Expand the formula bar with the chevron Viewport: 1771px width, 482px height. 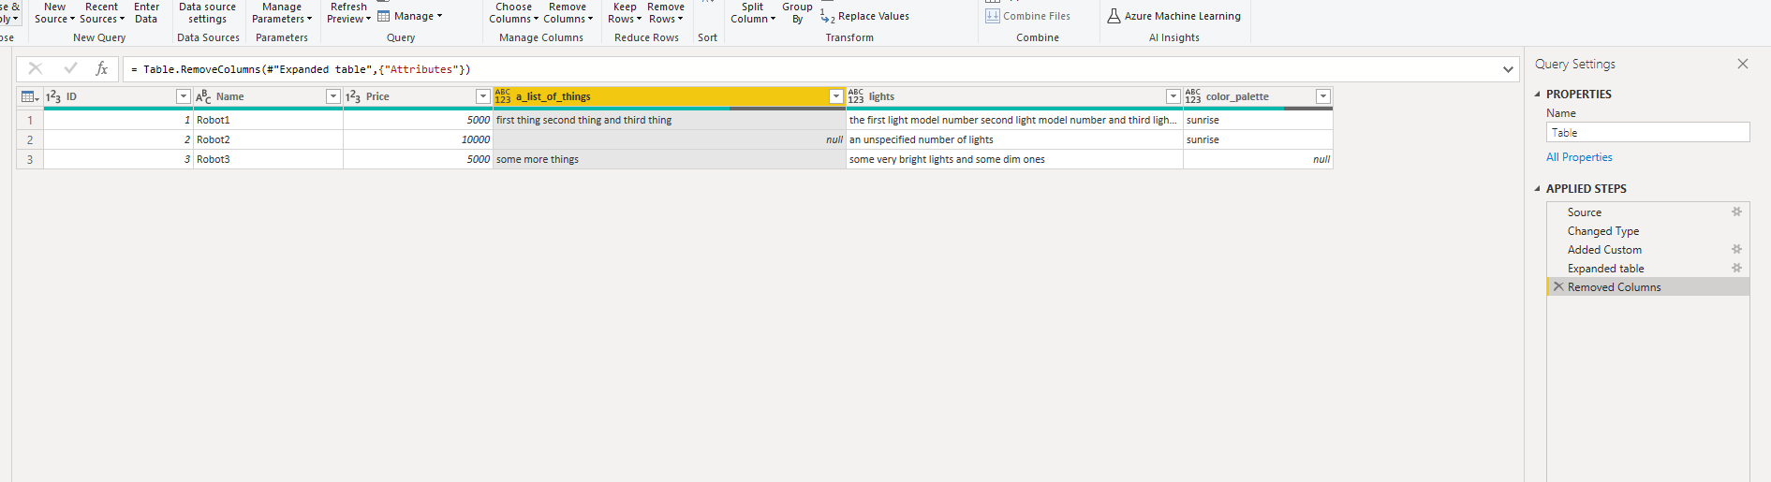click(x=1508, y=69)
